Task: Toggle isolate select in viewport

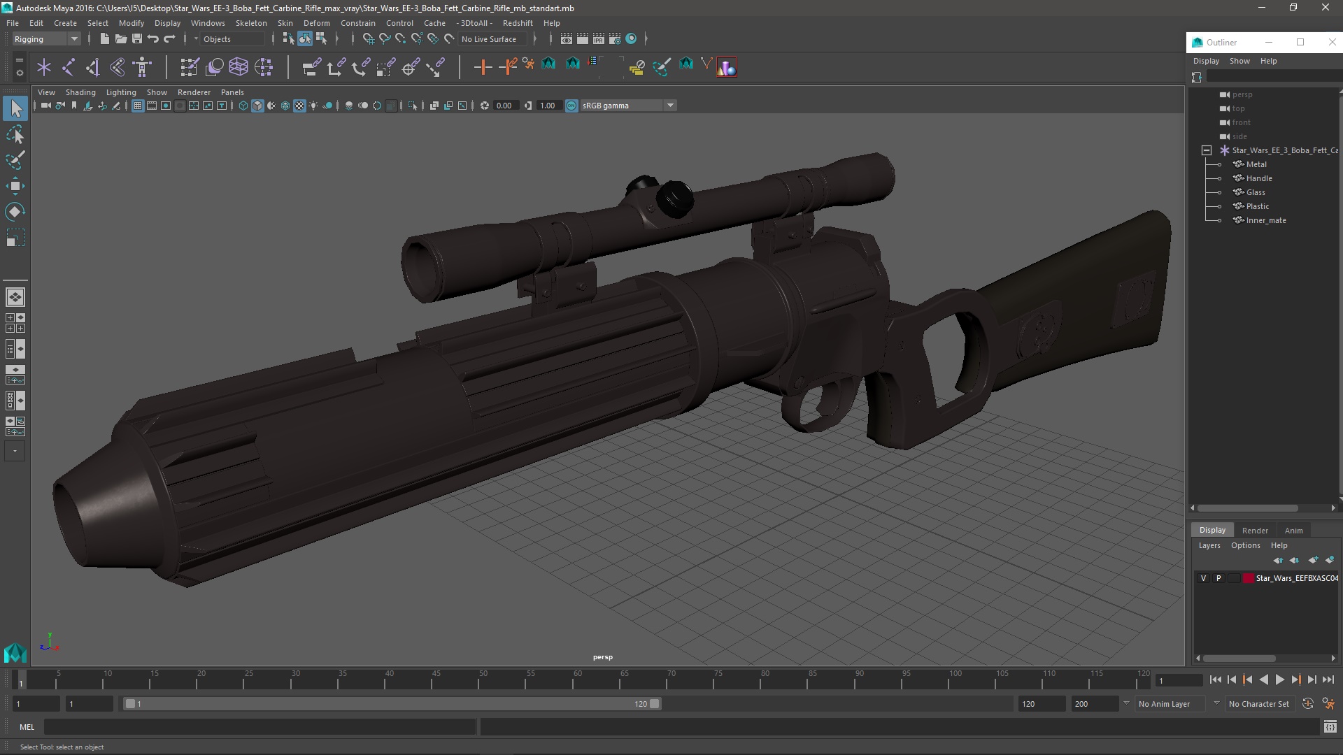Action: click(413, 106)
